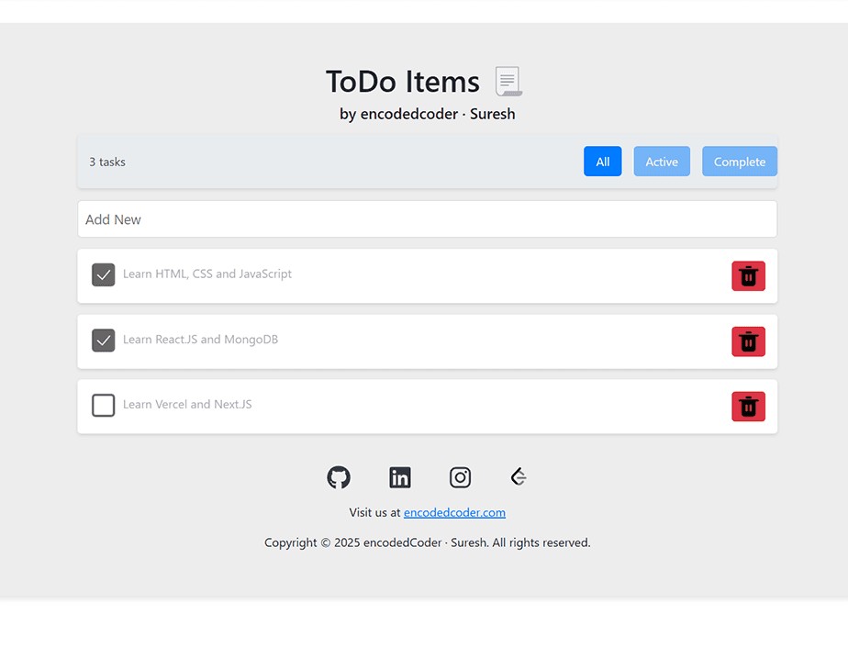Click the task text 'Learn HTML, CSS and JavaScript'
Screen dimensions: 848x648
point(208,274)
